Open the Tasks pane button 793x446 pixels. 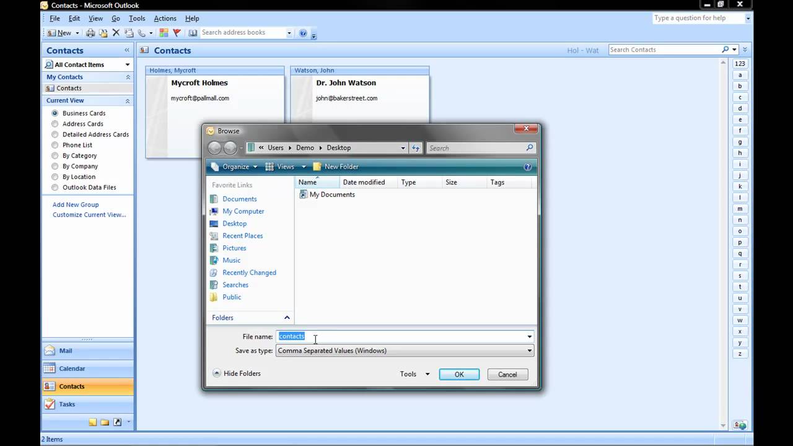[87, 404]
